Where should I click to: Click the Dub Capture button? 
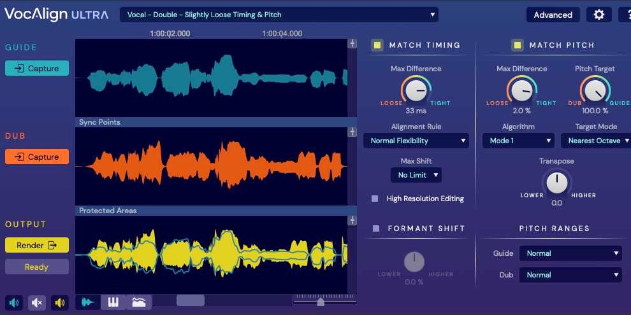tap(37, 157)
